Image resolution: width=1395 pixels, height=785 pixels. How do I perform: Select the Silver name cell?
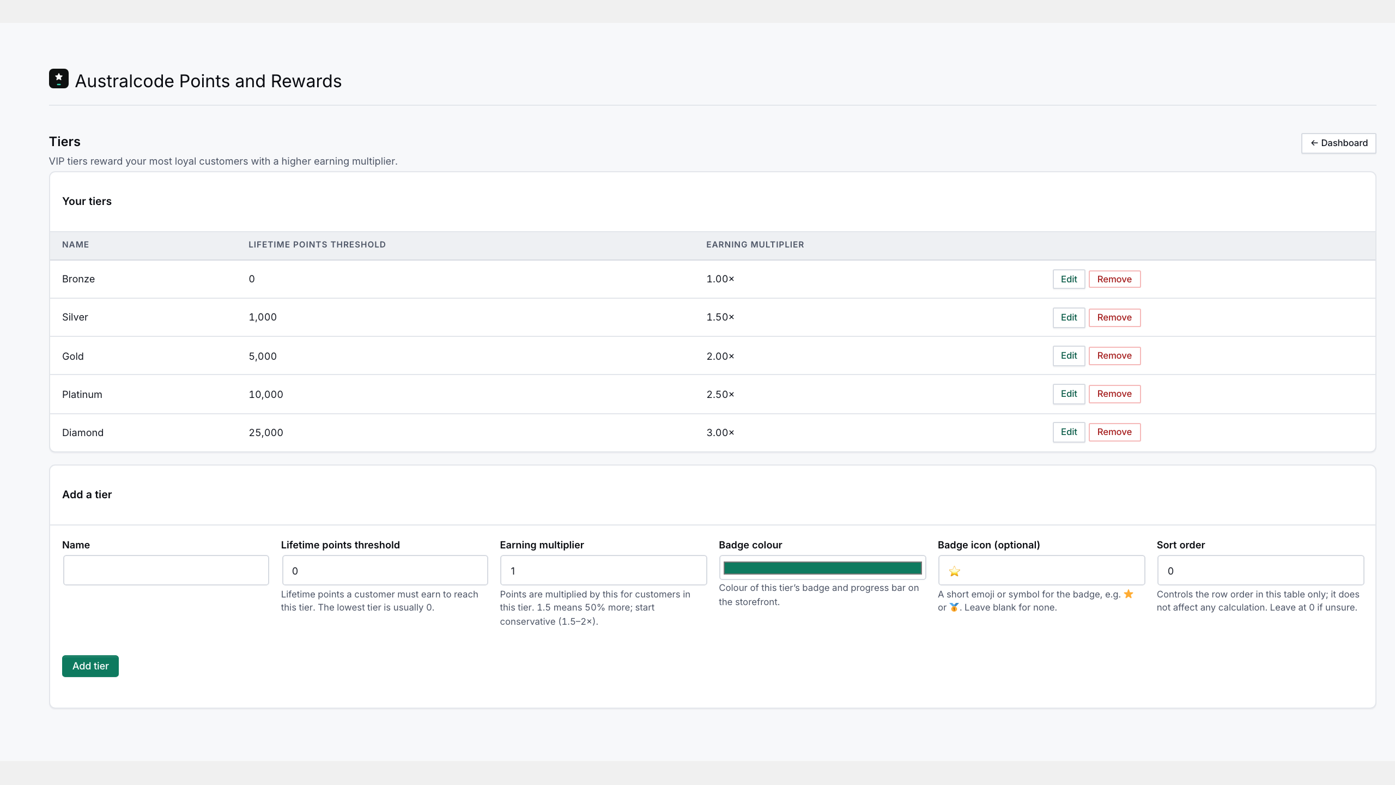75,317
